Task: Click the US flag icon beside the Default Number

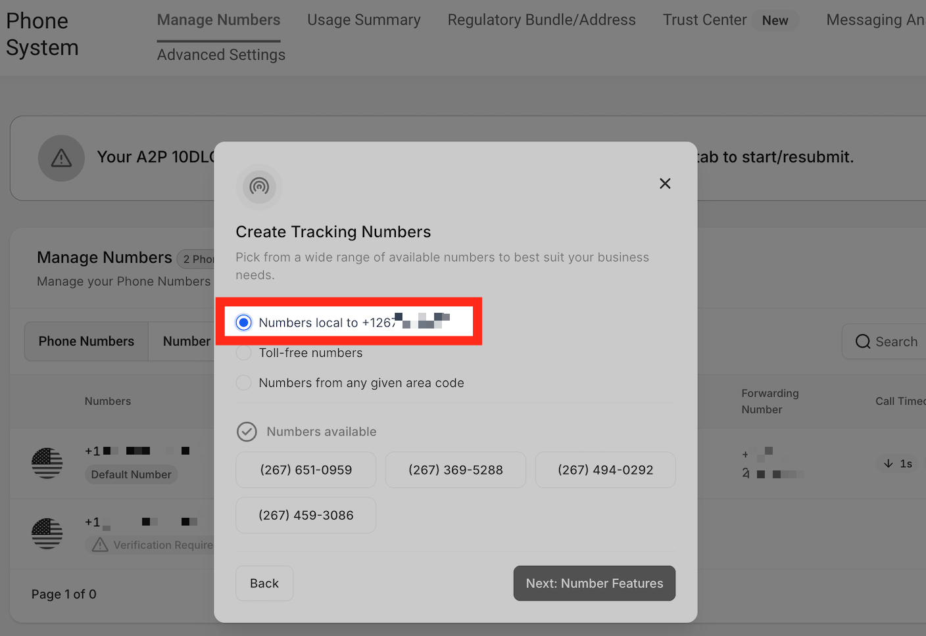Action: point(47,463)
